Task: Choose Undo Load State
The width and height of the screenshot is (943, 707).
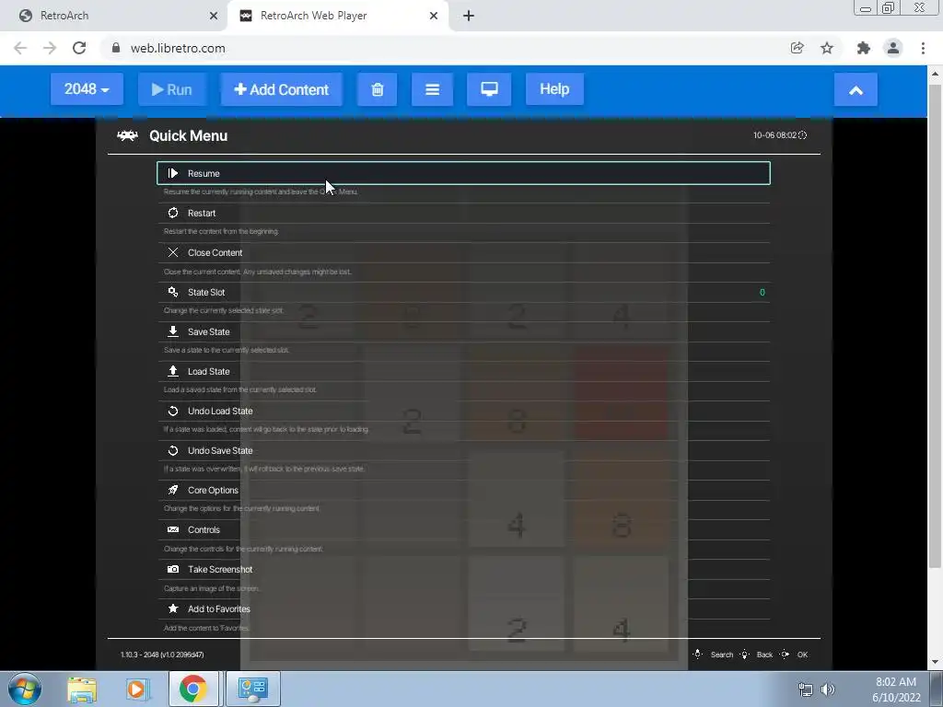Action: click(x=463, y=411)
